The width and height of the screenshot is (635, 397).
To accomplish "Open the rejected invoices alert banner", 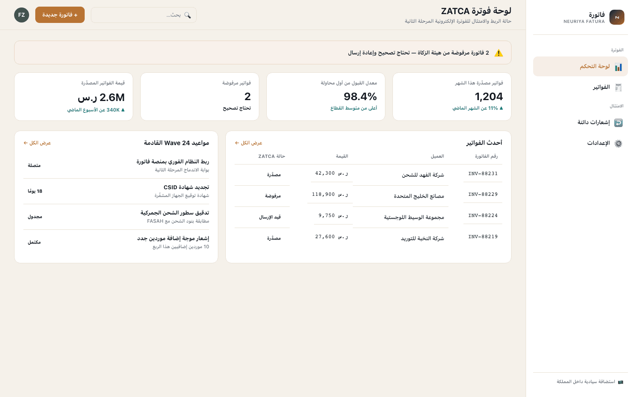I will pos(263,53).
